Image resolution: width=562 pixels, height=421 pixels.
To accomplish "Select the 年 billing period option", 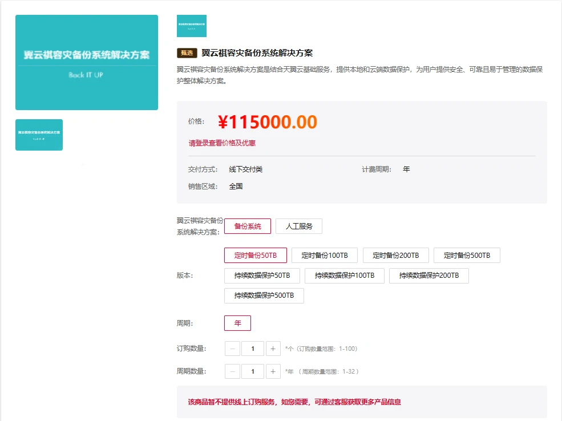I will coord(237,323).
